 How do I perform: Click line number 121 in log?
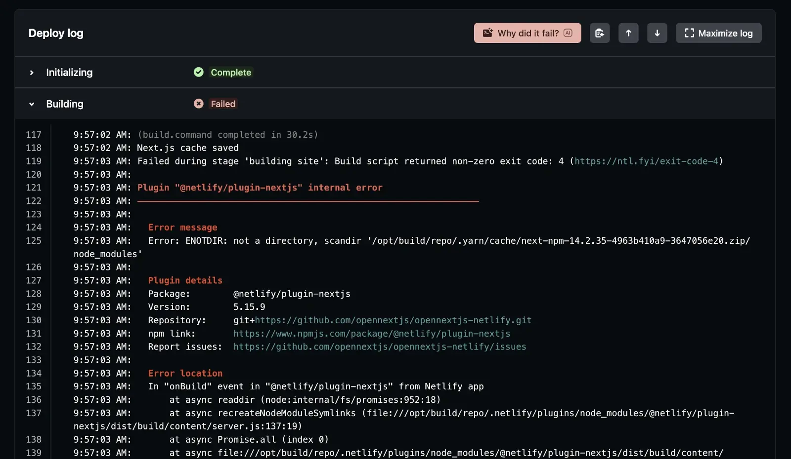34,188
